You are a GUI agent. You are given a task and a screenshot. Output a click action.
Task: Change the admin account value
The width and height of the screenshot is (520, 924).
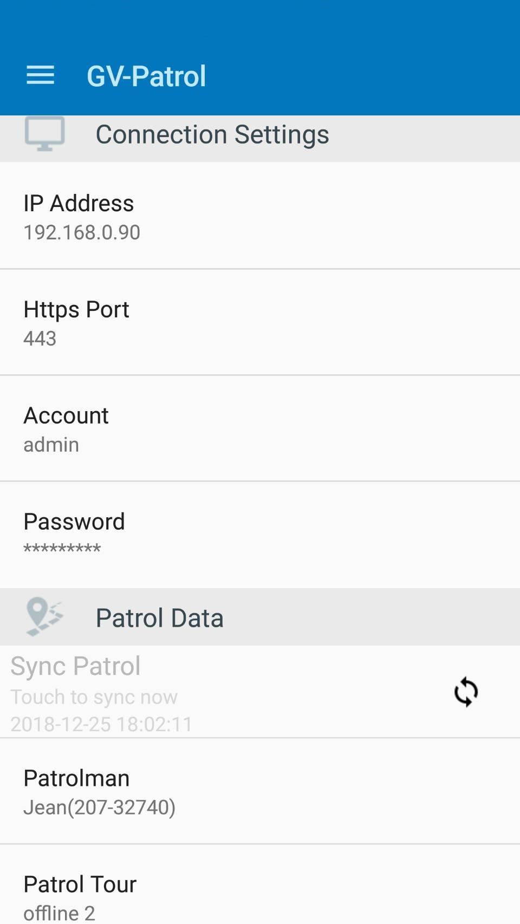point(51,445)
